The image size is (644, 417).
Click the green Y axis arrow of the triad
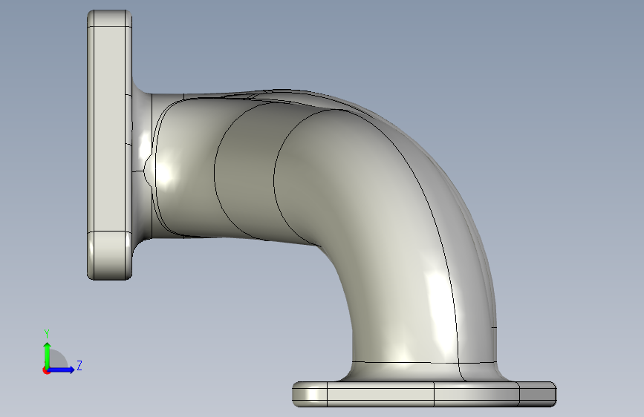pyautogui.click(x=48, y=354)
